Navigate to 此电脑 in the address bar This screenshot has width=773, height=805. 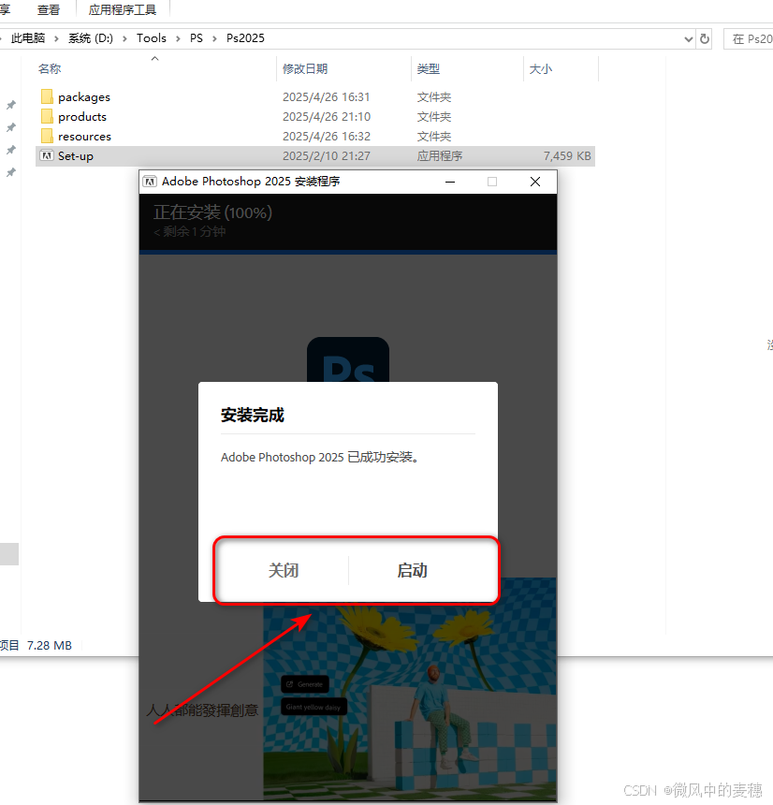tap(28, 38)
